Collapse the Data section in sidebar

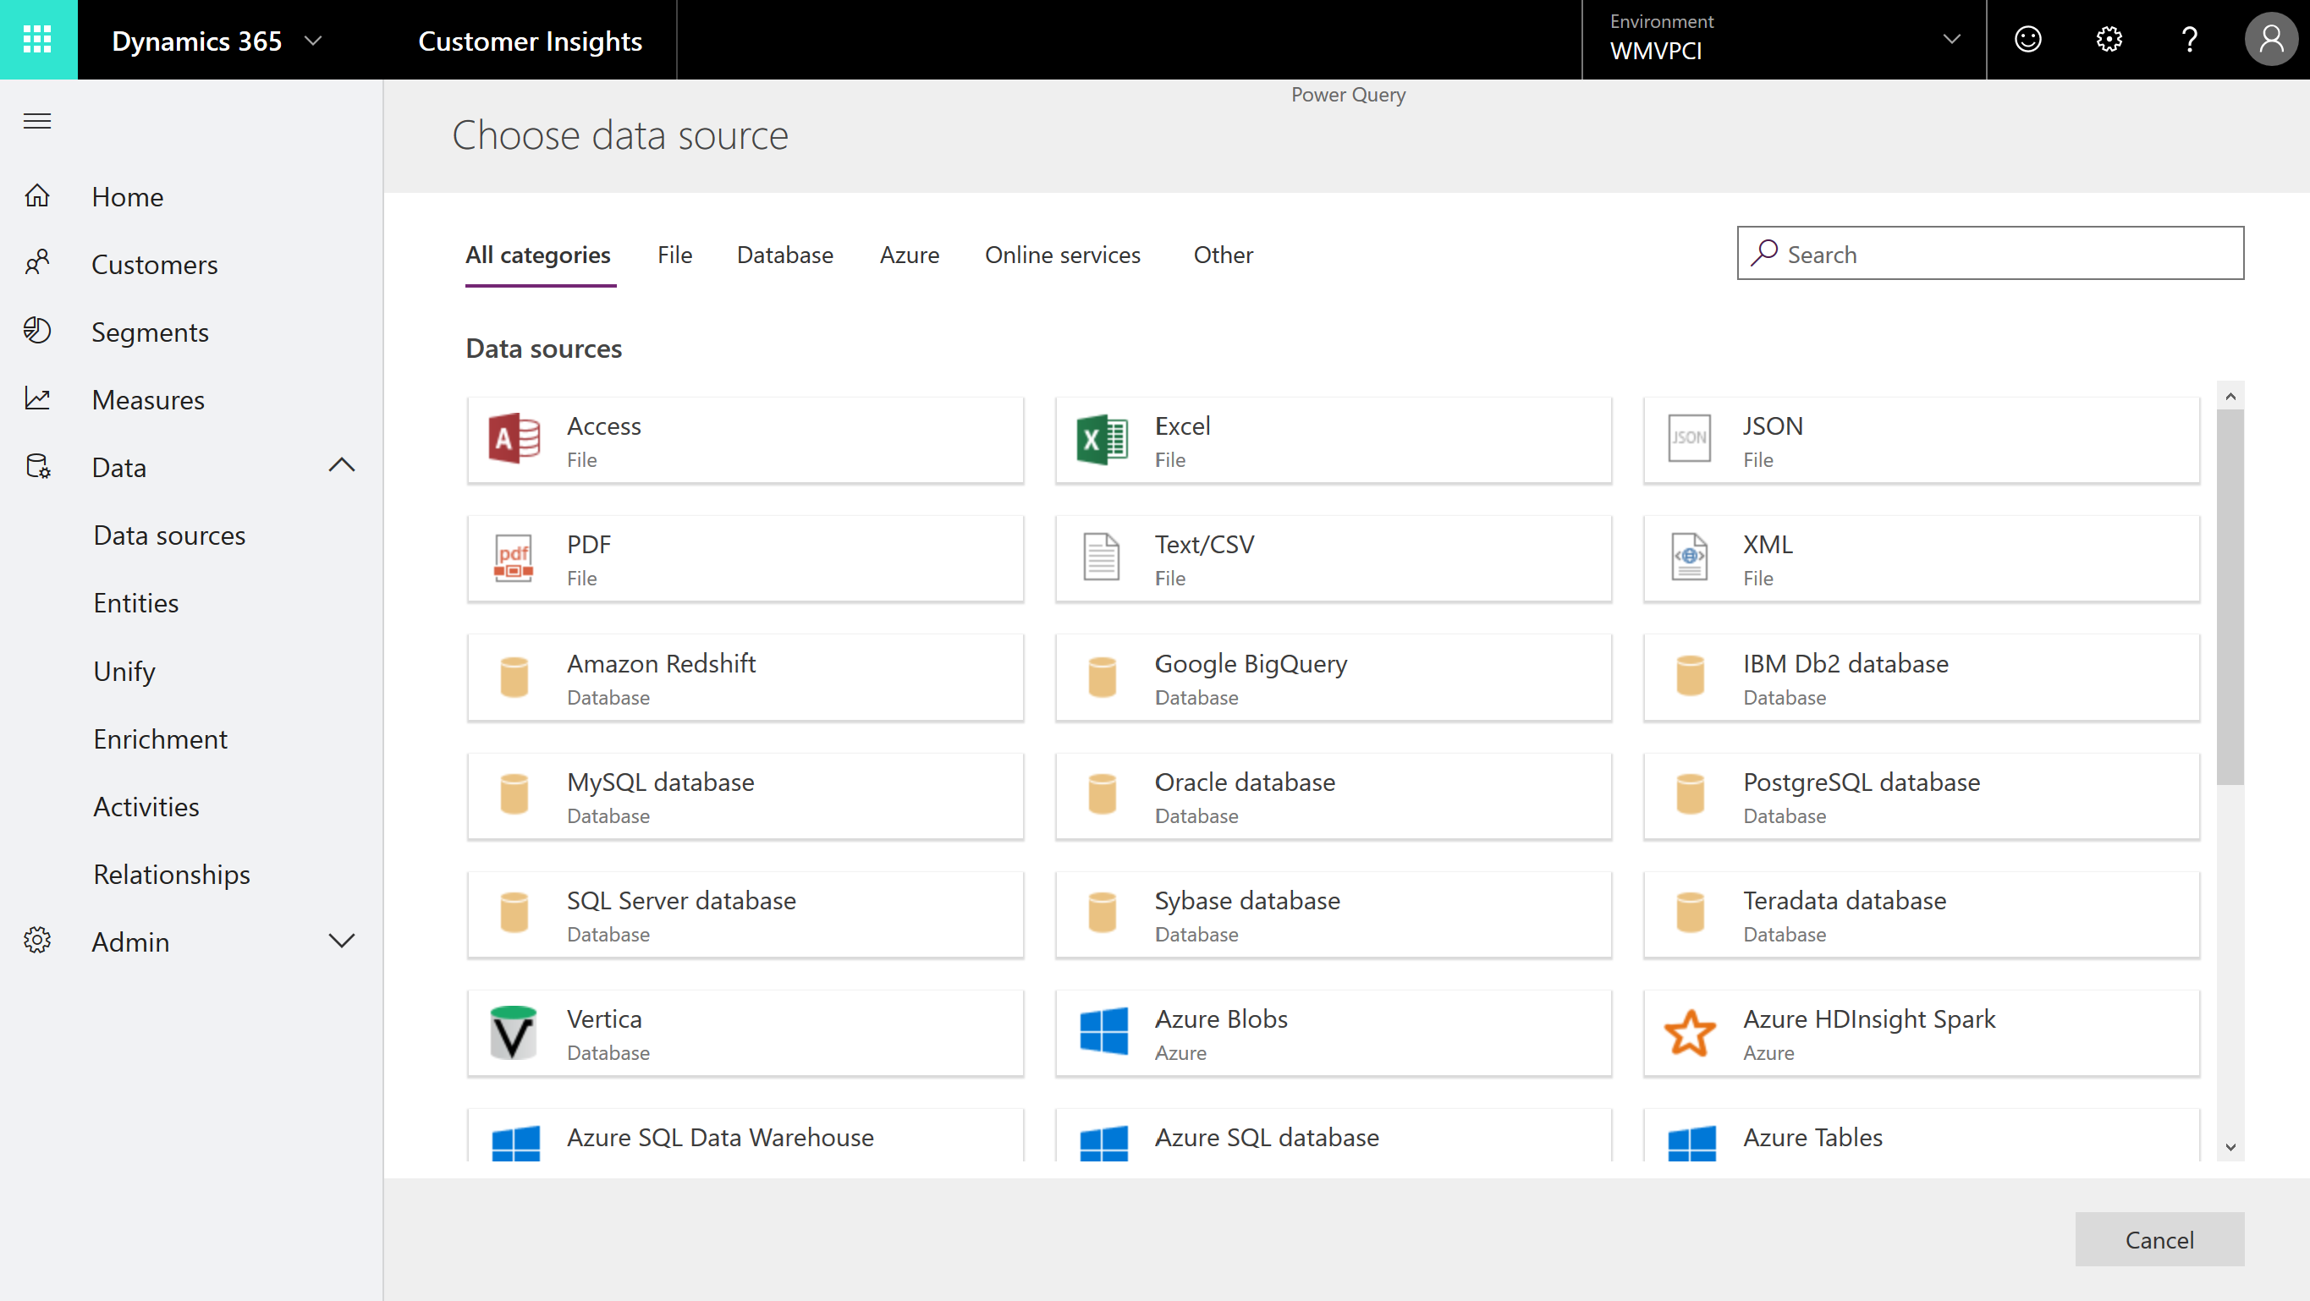click(x=341, y=465)
